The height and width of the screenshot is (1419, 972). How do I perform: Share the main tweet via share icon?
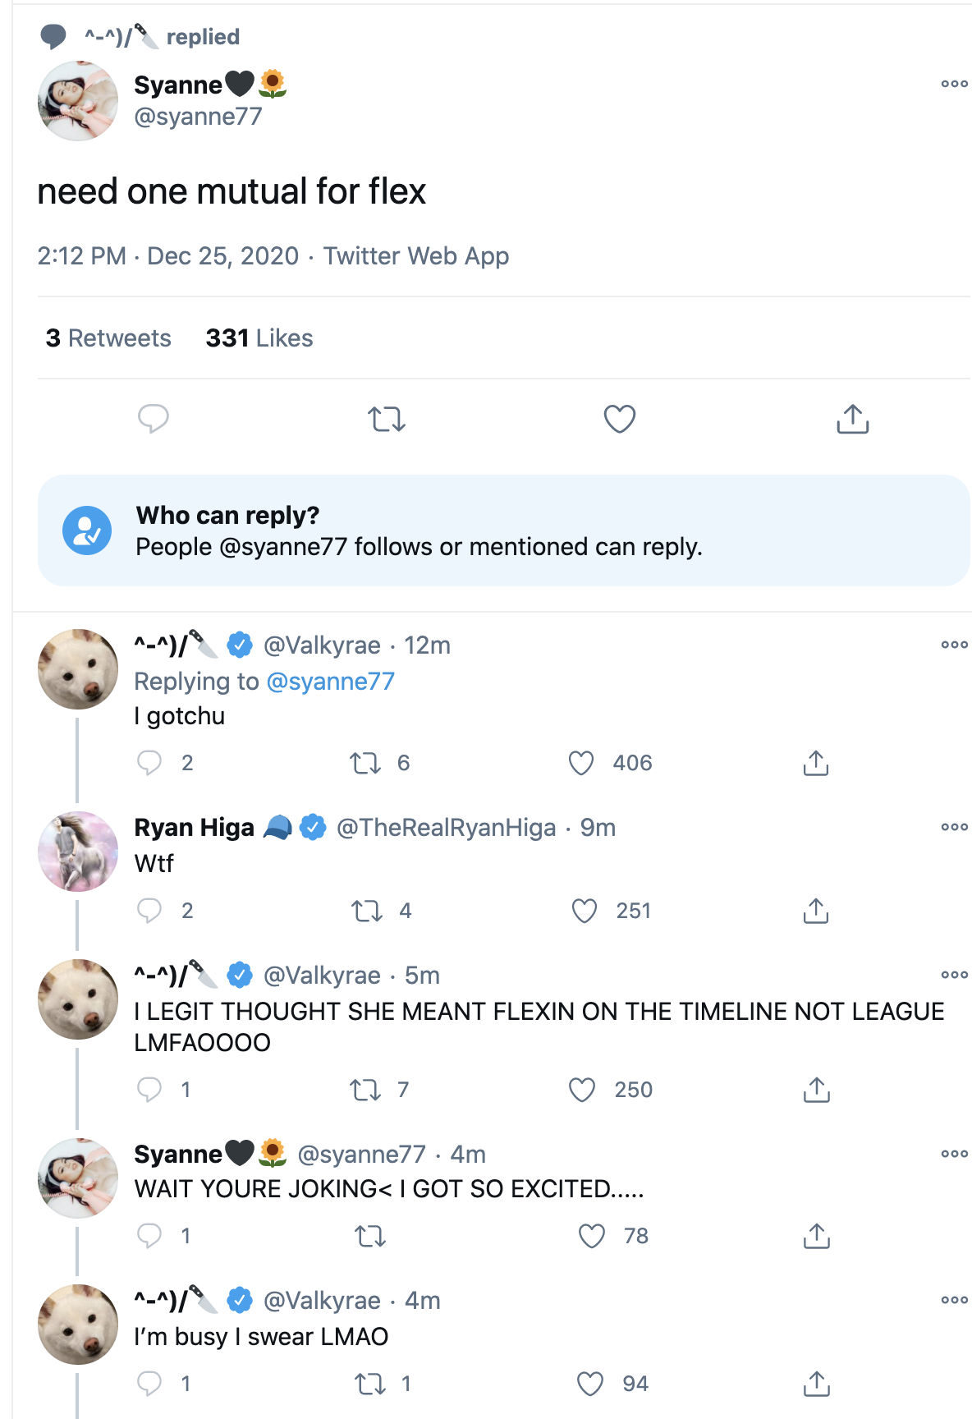(x=853, y=419)
